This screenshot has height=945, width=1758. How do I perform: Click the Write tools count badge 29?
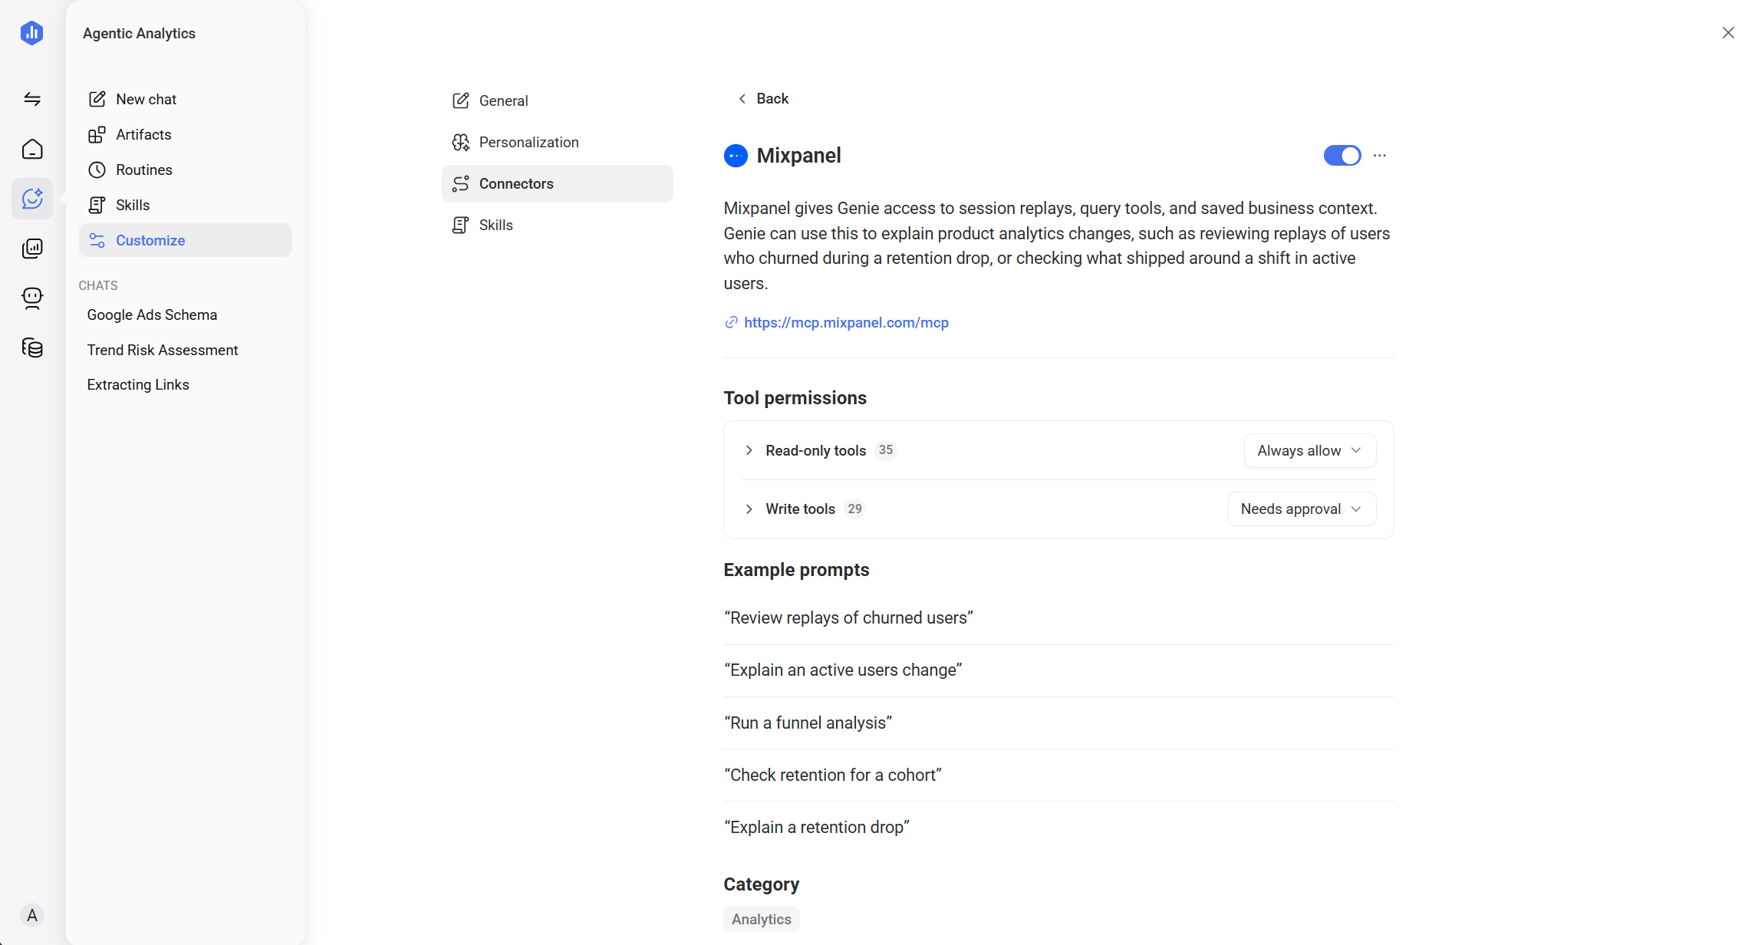point(854,509)
